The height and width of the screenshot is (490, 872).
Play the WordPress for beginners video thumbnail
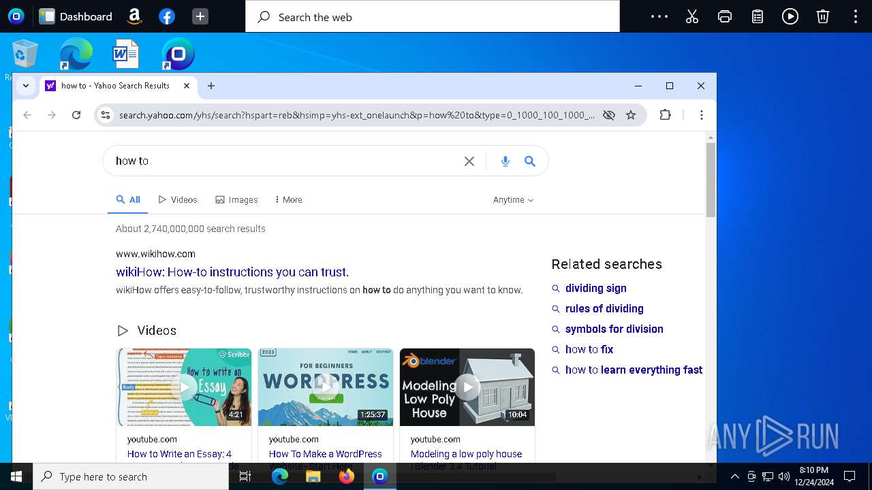point(326,387)
